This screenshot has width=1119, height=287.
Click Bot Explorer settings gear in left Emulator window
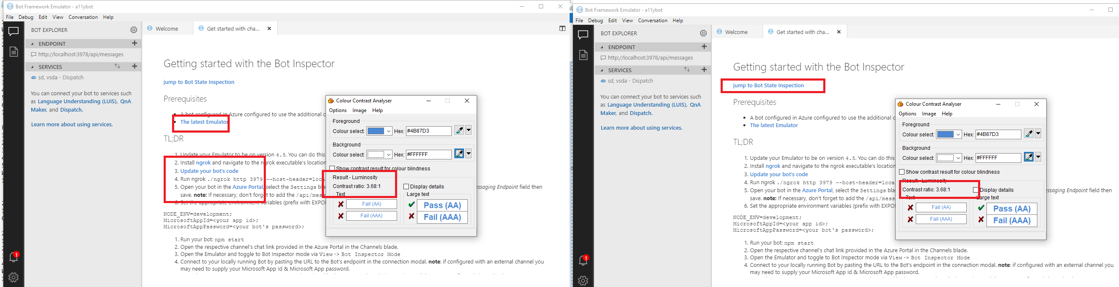(x=134, y=30)
